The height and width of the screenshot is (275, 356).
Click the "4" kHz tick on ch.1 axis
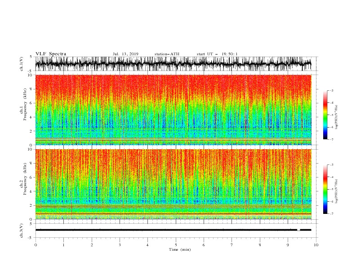pos(31,117)
